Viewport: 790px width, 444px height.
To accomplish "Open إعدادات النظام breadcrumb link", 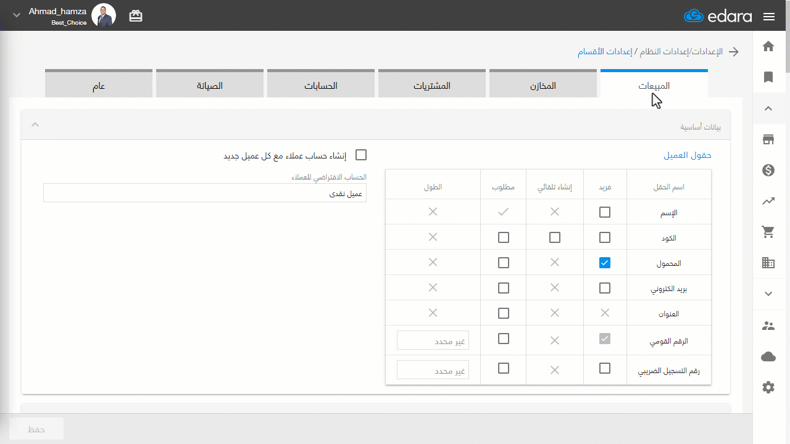I will (x=665, y=52).
